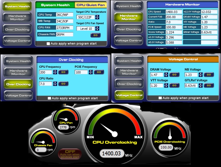The width and height of the screenshot is (221, 167).
Task: Tick Auto apply checkbox in Over Clocking panel
Action: coord(49,98)
